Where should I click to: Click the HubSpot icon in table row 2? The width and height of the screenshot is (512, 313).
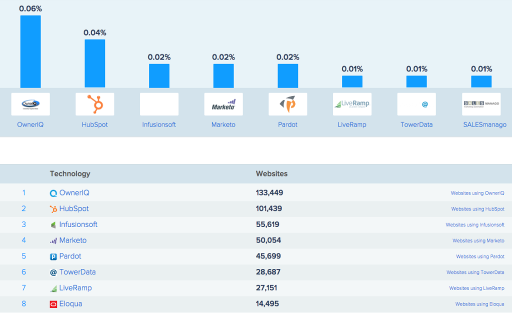(53, 209)
